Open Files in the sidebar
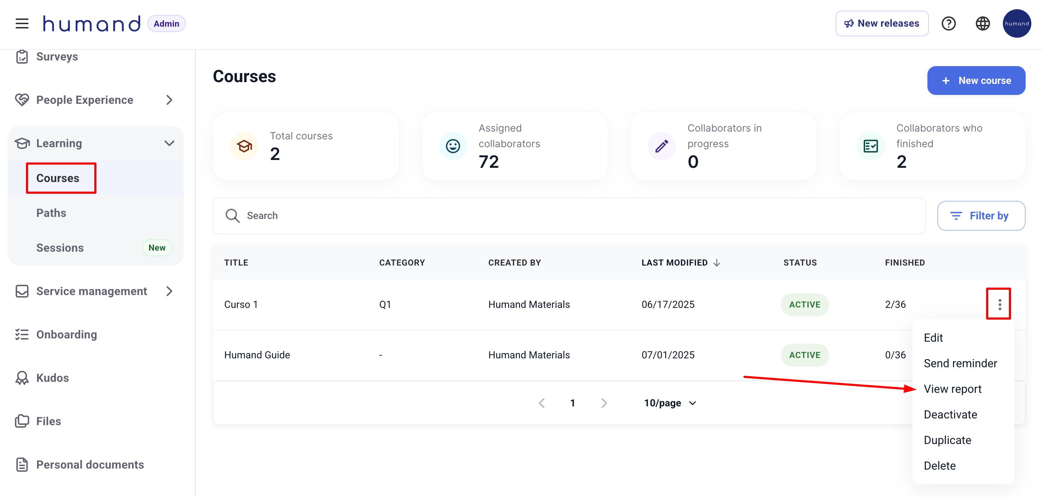 [48, 421]
